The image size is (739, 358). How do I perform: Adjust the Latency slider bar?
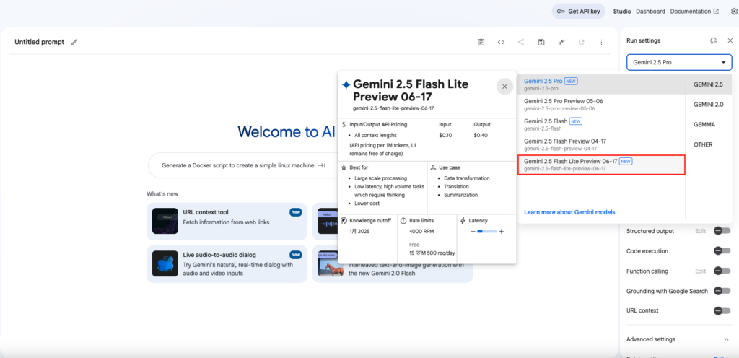tap(487, 231)
